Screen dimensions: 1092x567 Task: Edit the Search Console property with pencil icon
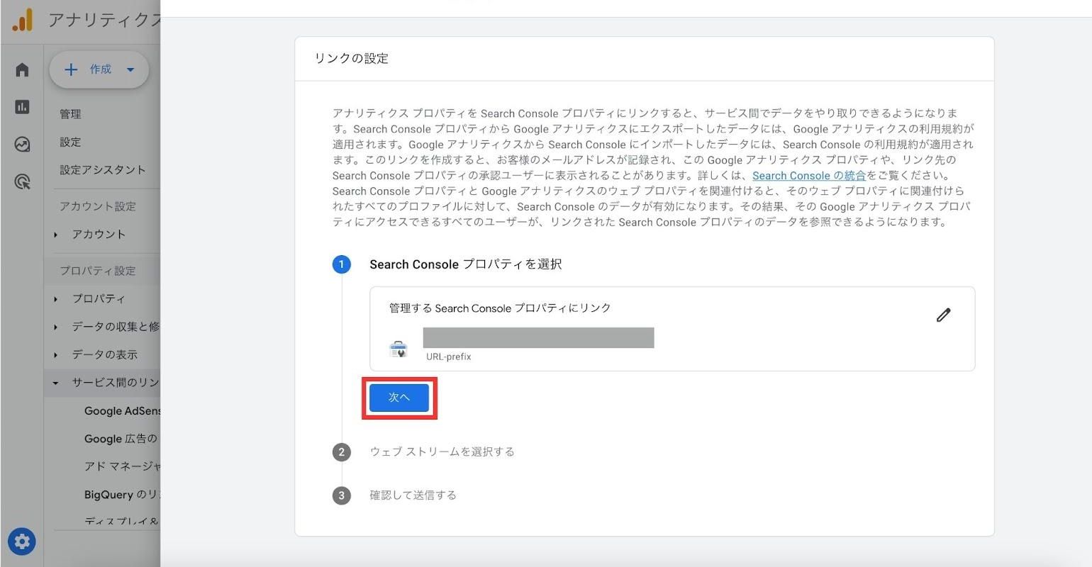(943, 315)
